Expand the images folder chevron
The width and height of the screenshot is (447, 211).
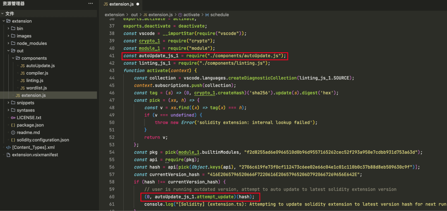pos(8,36)
